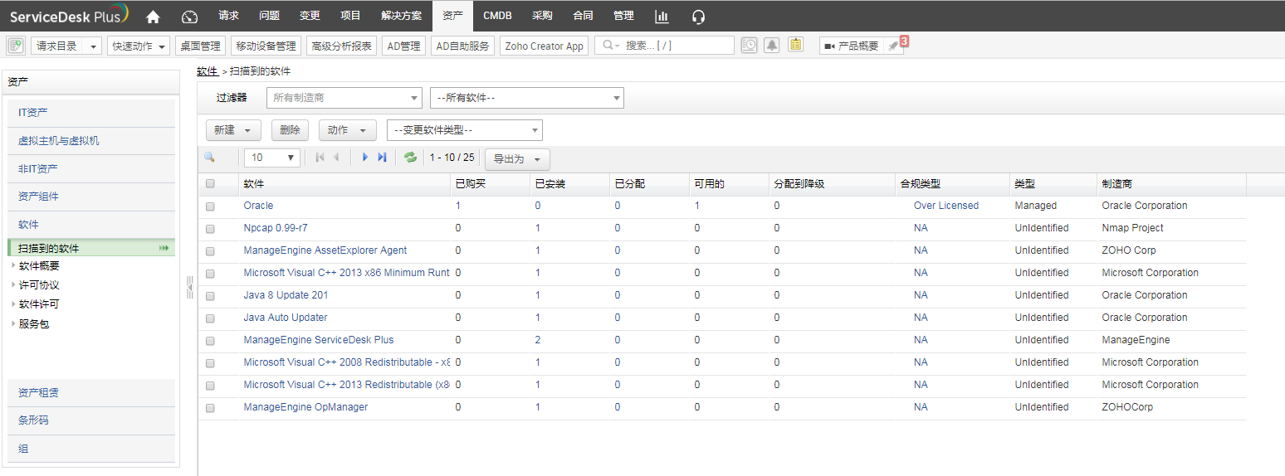Image resolution: width=1285 pixels, height=476 pixels.
Task: Open the reports bar chart icon
Action: 662,16
